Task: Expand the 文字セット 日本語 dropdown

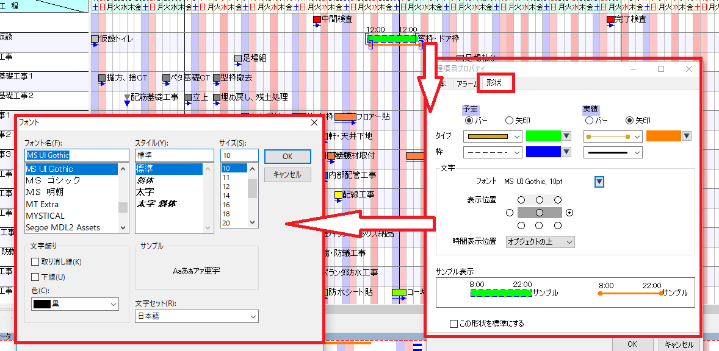Action: (197, 316)
